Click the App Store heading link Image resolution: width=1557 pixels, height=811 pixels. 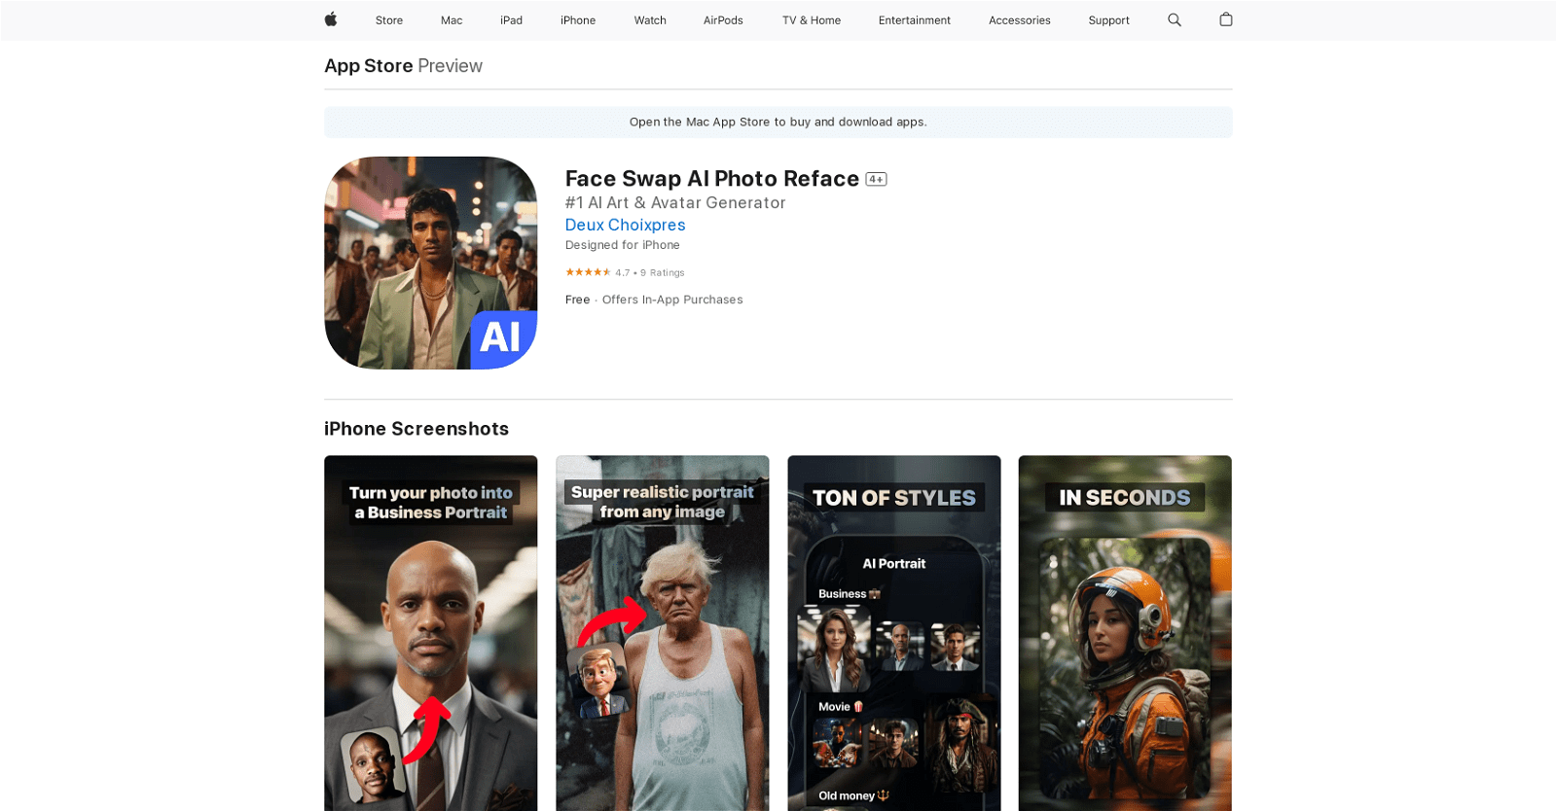click(369, 66)
